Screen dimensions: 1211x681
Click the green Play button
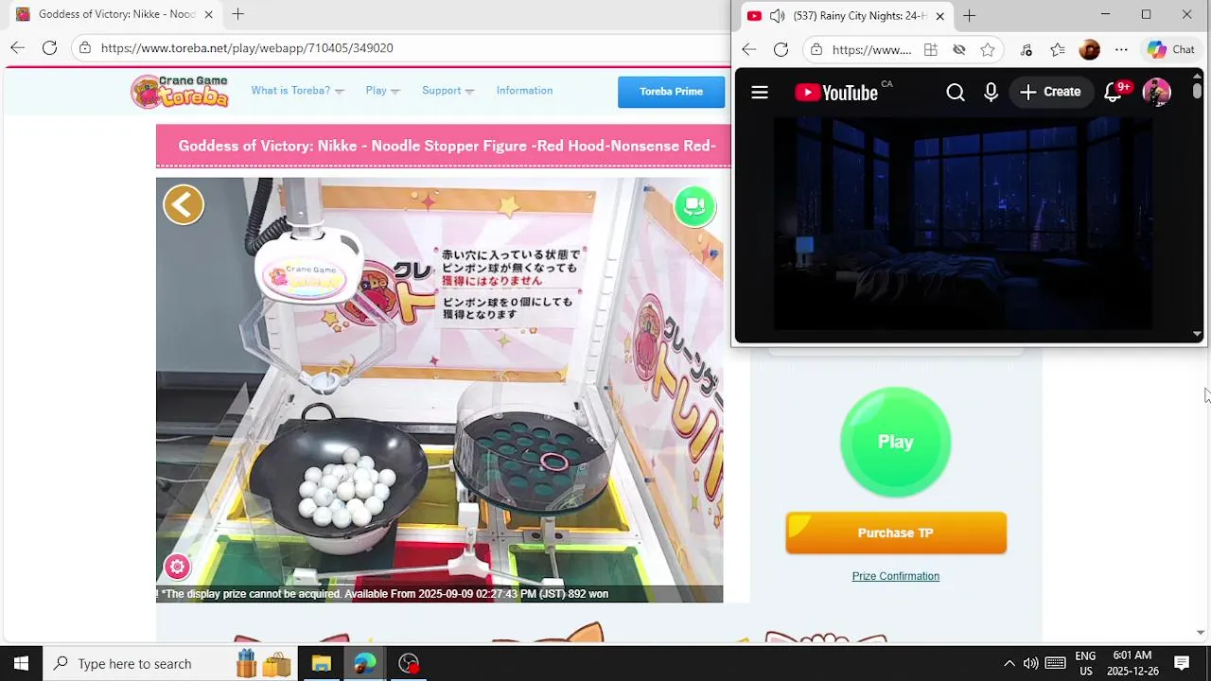pyautogui.click(x=895, y=442)
